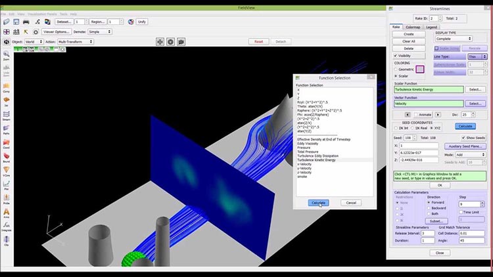Click Cancel in the Function Selection dialog
The height and width of the screenshot is (277, 493).
(351, 203)
